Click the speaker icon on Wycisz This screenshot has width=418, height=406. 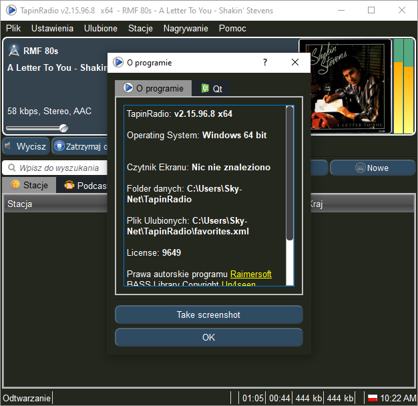(8, 146)
